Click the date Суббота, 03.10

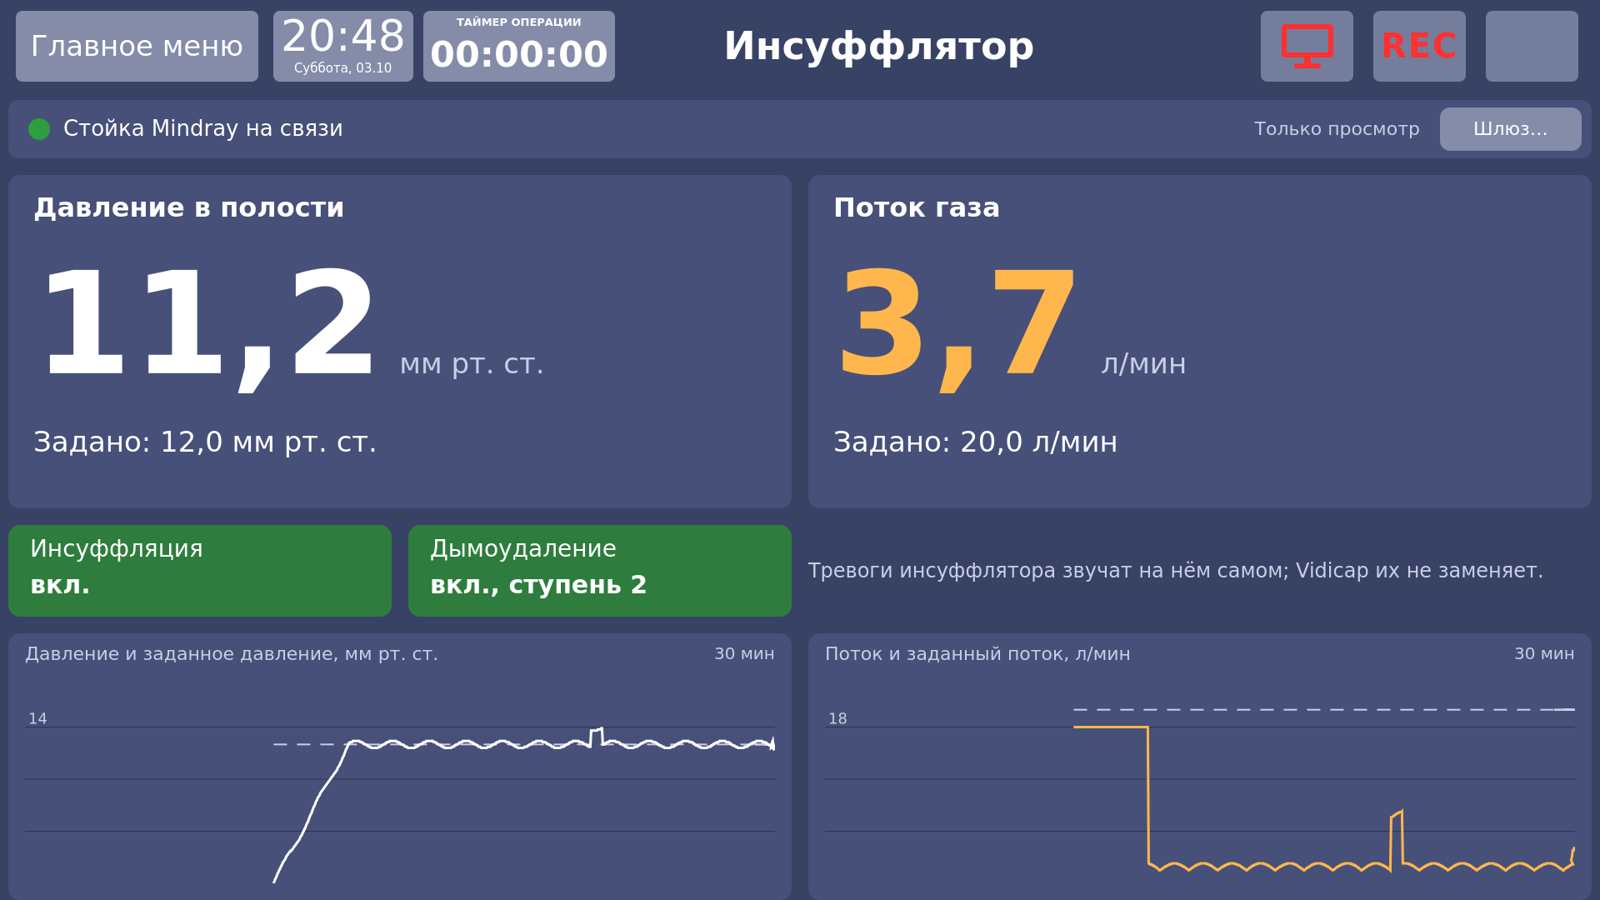pyautogui.click(x=342, y=68)
